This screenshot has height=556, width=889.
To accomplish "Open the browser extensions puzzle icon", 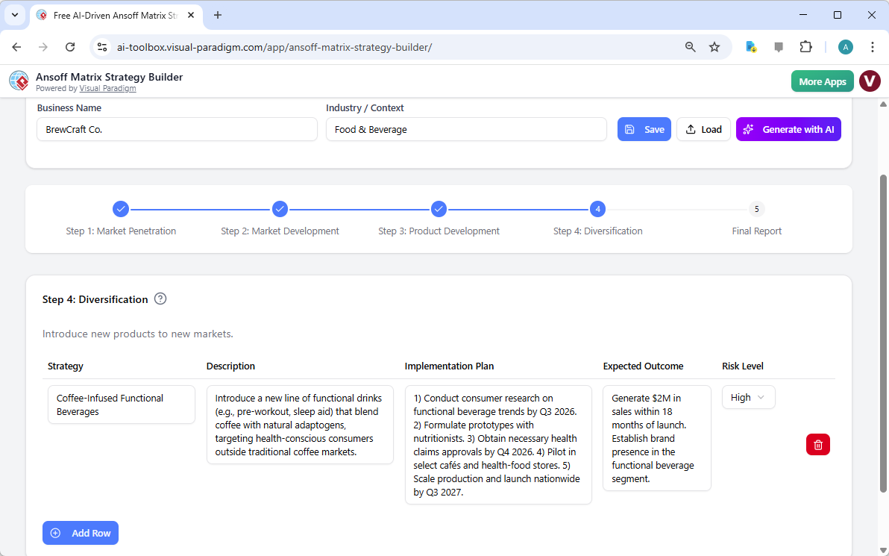I will pyautogui.click(x=806, y=46).
